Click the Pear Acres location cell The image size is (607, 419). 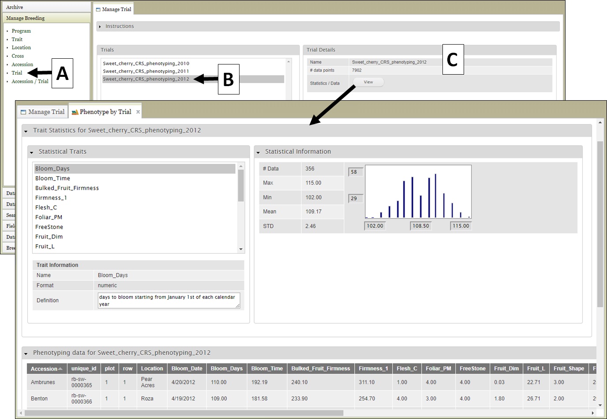[152, 382]
